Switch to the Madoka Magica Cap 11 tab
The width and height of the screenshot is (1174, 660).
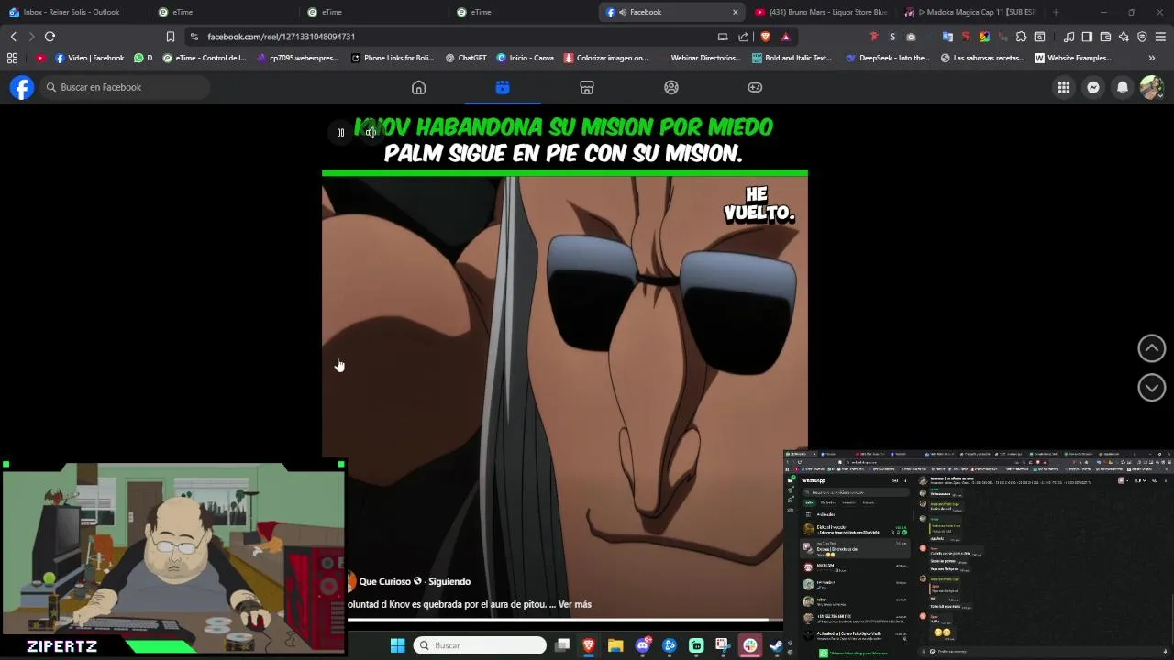[969, 12]
